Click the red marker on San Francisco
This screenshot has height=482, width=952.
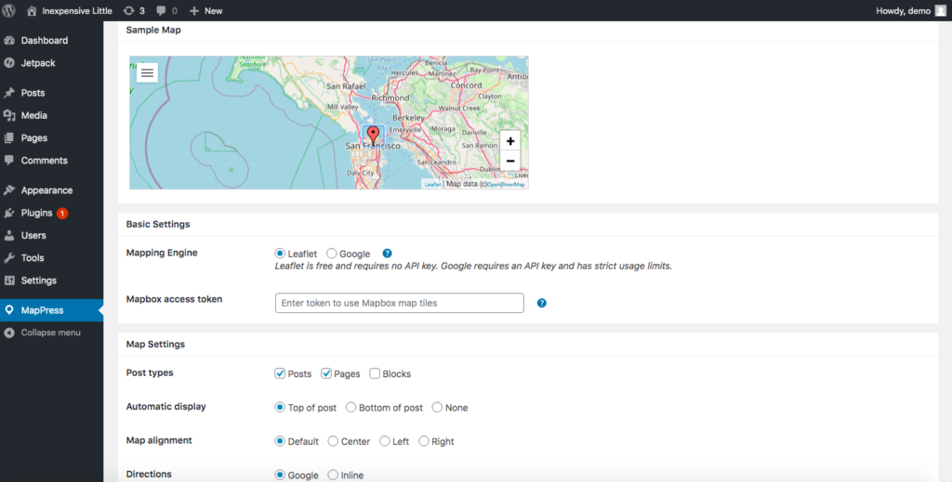pyautogui.click(x=374, y=136)
